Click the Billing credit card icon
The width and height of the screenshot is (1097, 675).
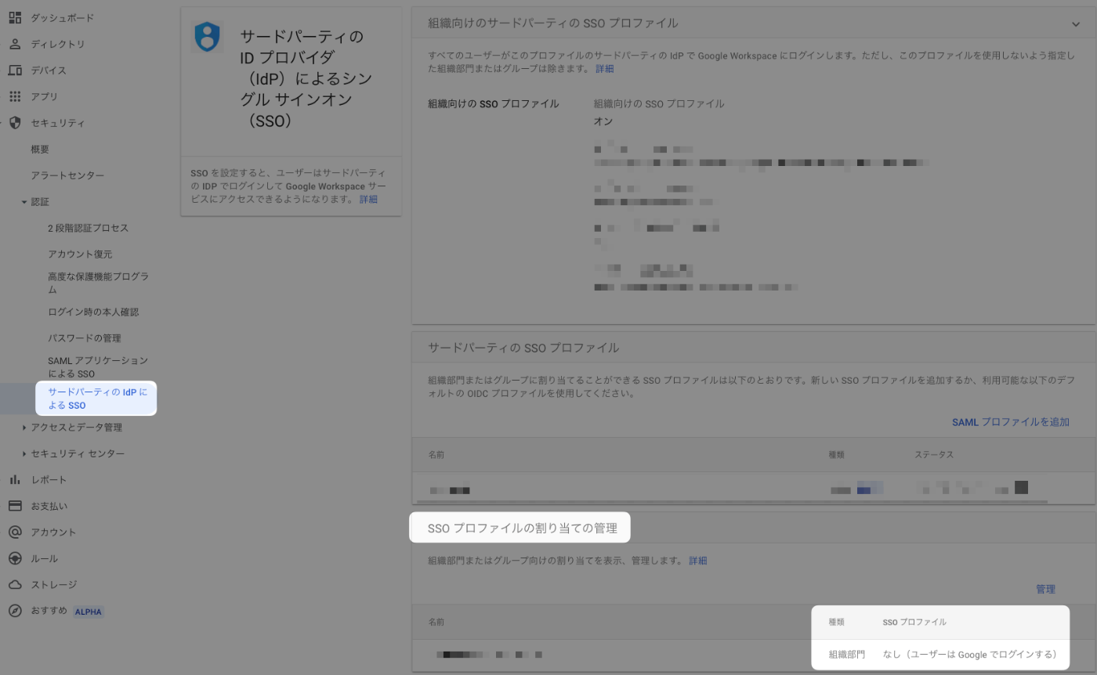15,506
